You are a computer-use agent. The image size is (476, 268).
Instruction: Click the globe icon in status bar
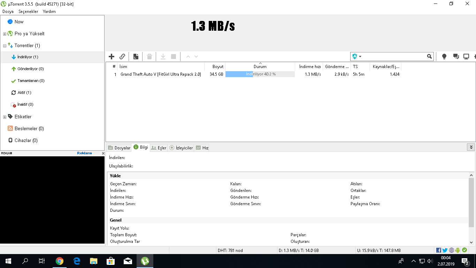point(452,250)
